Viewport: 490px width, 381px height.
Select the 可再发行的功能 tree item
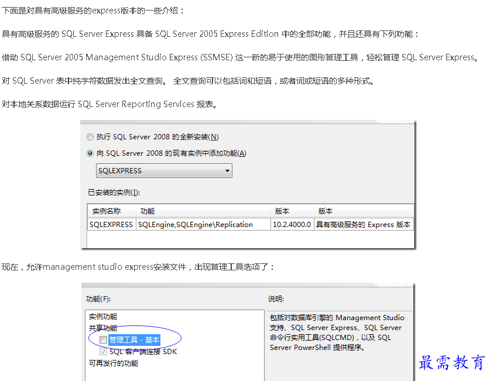114,363
